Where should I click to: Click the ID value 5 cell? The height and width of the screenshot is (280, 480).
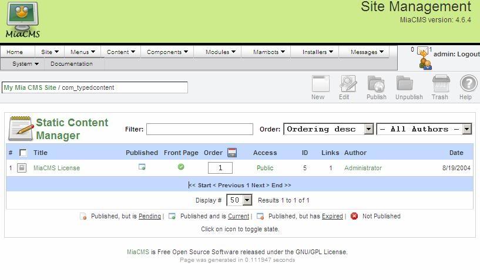coord(305,168)
